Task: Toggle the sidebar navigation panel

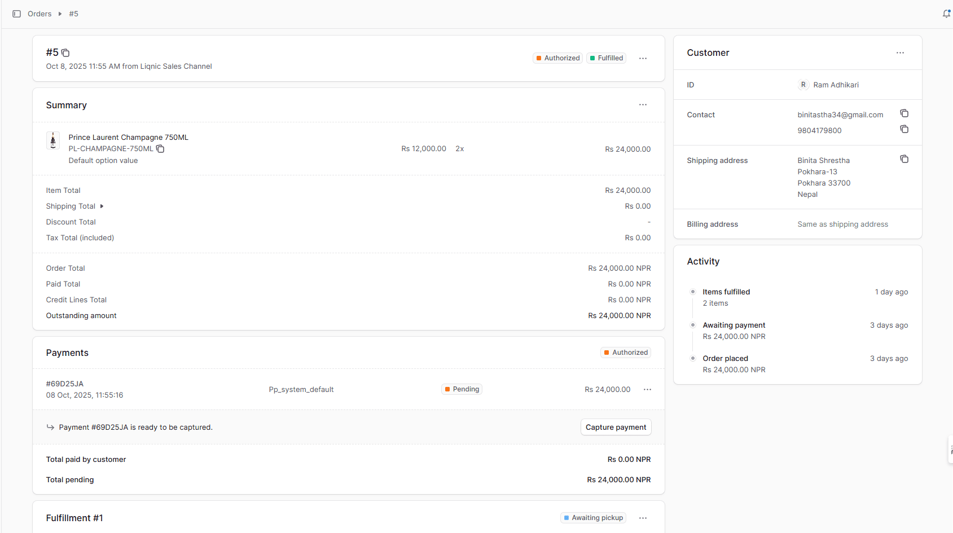Action: [16, 14]
